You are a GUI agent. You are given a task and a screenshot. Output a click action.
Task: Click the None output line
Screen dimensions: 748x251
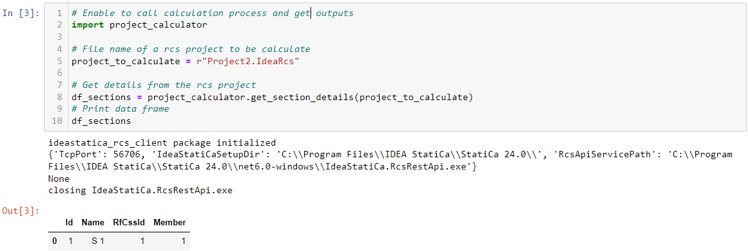[58, 179]
